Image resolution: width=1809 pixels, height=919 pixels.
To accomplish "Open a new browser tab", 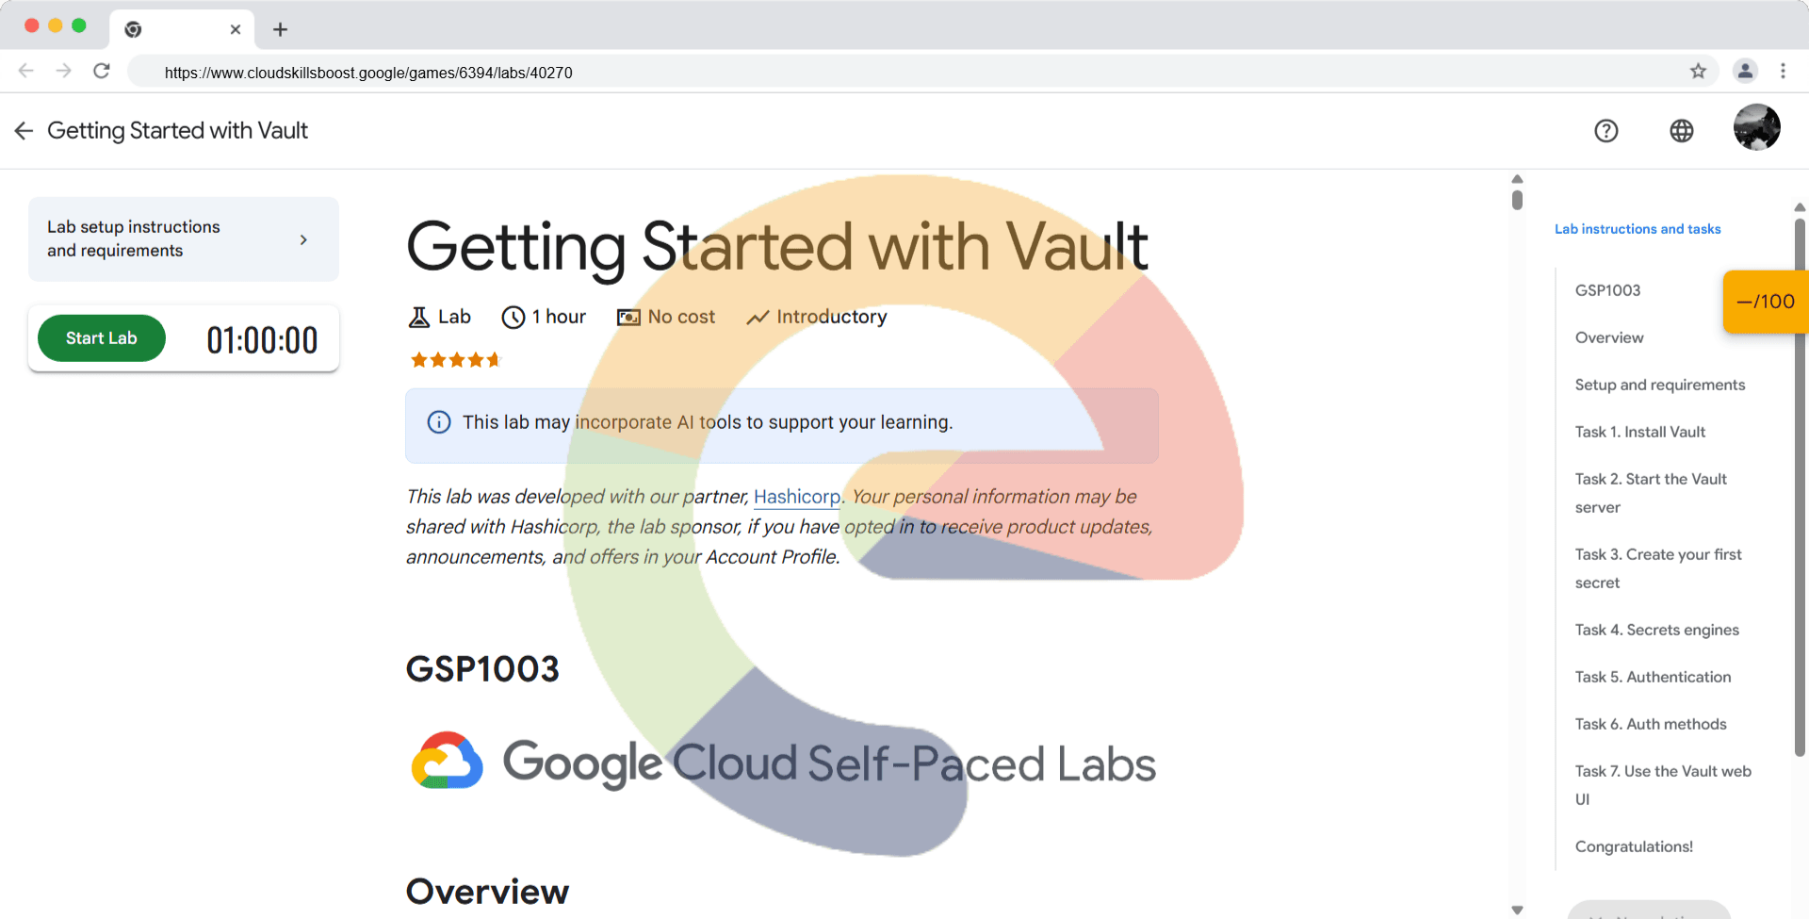I will tap(280, 29).
